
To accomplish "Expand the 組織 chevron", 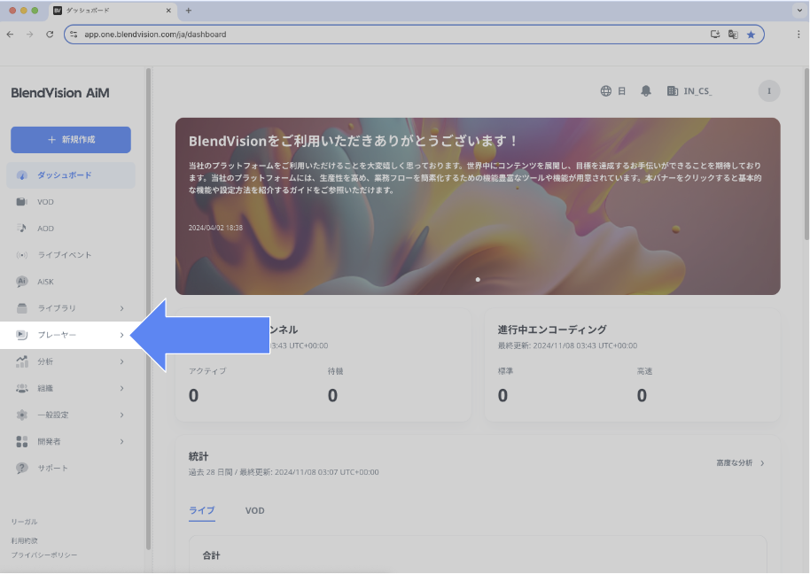I will click(122, 388).
